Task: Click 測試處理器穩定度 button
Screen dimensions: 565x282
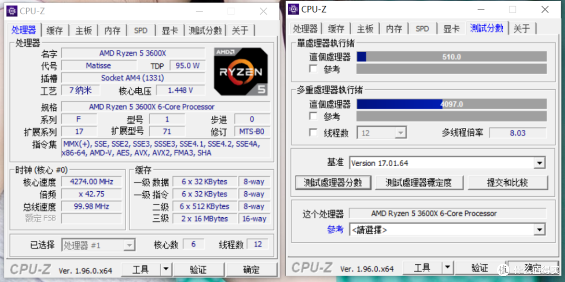Action: (x=419, y=182)
